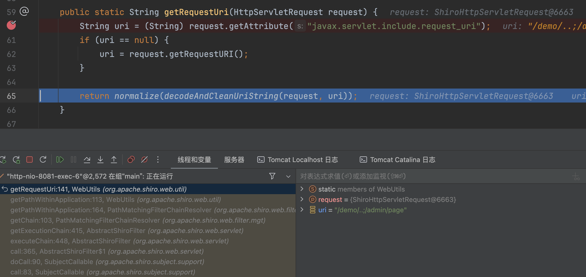Viewport: 586px width, 277px height.
Task: Expand static members of WebUtils
Action: (x=302, y=189)
